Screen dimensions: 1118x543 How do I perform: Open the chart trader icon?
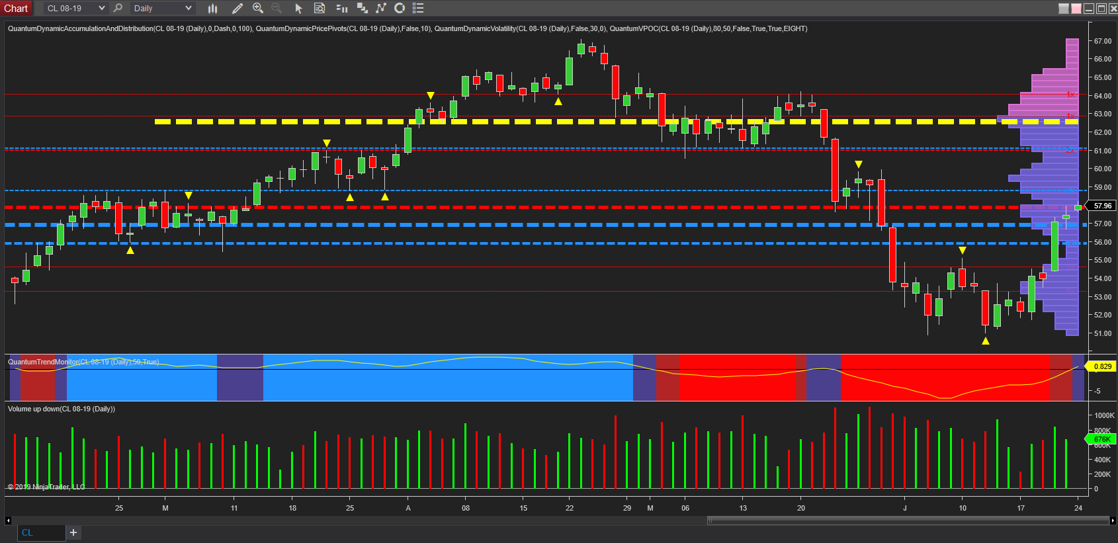362,9
